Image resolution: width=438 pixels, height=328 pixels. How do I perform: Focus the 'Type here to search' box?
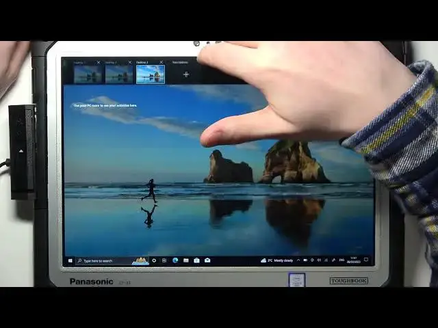pos(112,261)
